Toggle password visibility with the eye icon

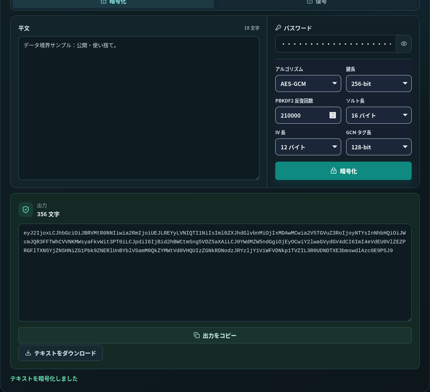[x=404, y=44]
